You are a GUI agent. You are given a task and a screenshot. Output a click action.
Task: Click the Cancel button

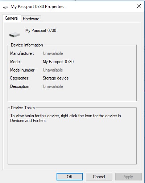tap(99, 176)
